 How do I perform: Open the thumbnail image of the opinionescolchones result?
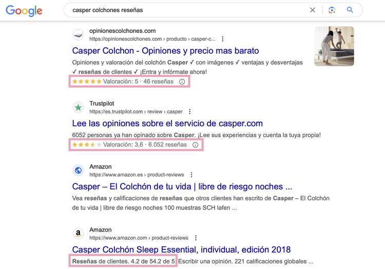[334, 46]
